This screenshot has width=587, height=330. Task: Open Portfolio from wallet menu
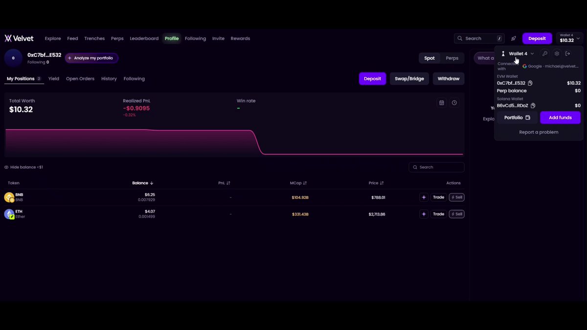(x=517, y=118)
